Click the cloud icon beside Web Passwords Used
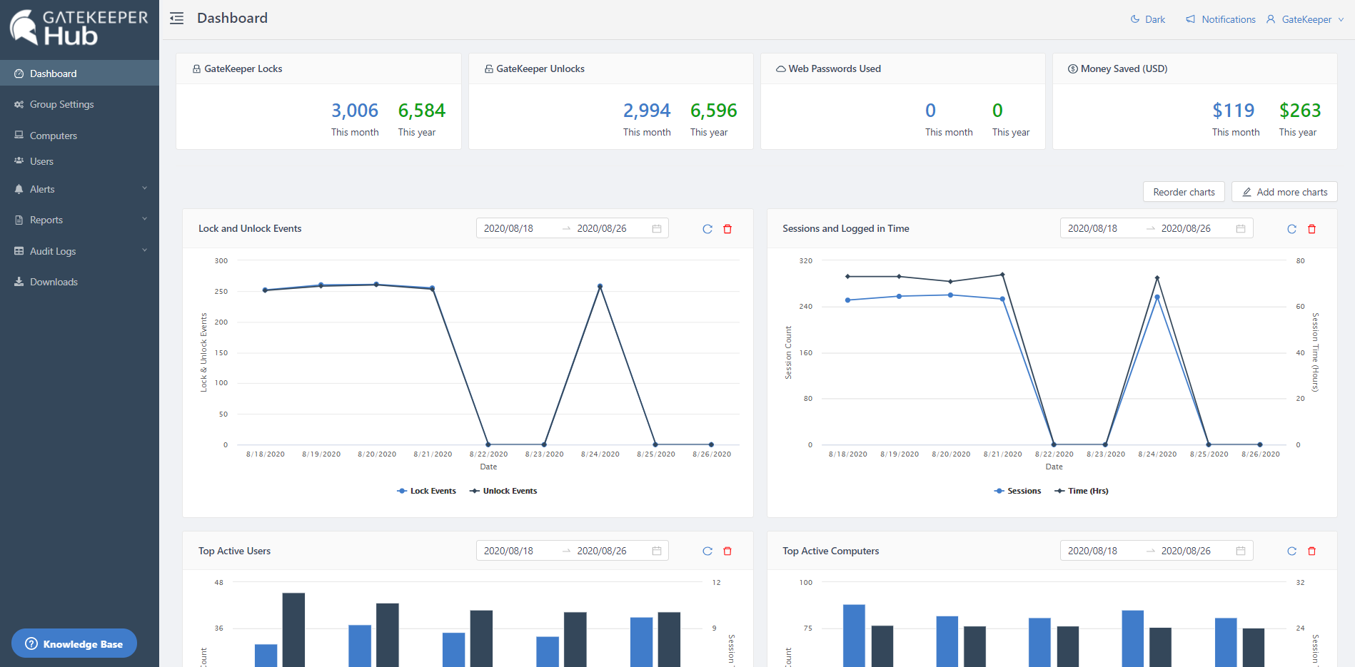 pos(781,69)
